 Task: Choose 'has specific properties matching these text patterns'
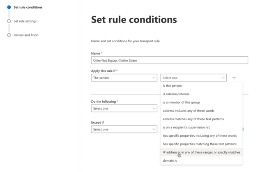click(200, 144)
